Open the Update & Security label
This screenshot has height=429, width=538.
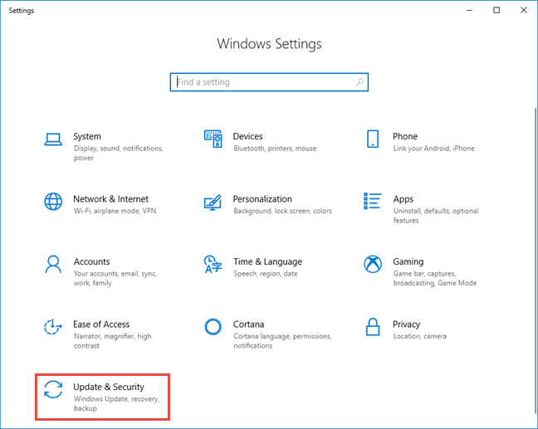(x=109, y=387)
